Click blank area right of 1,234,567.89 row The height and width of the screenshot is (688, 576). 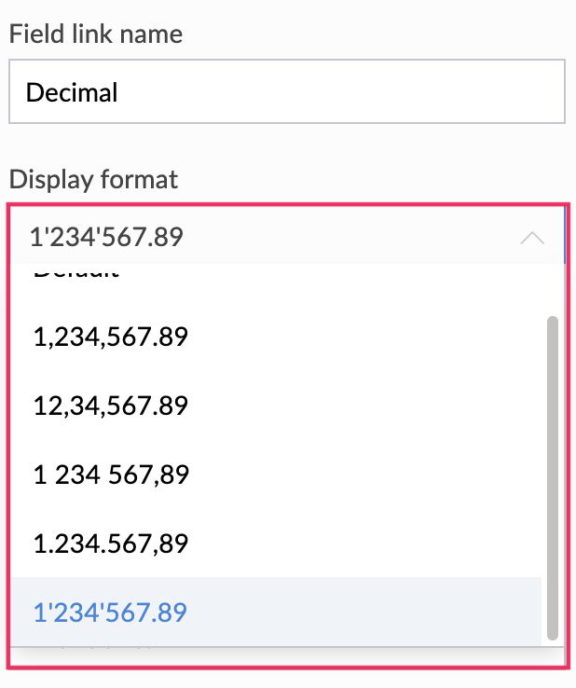tap(373, 337)
